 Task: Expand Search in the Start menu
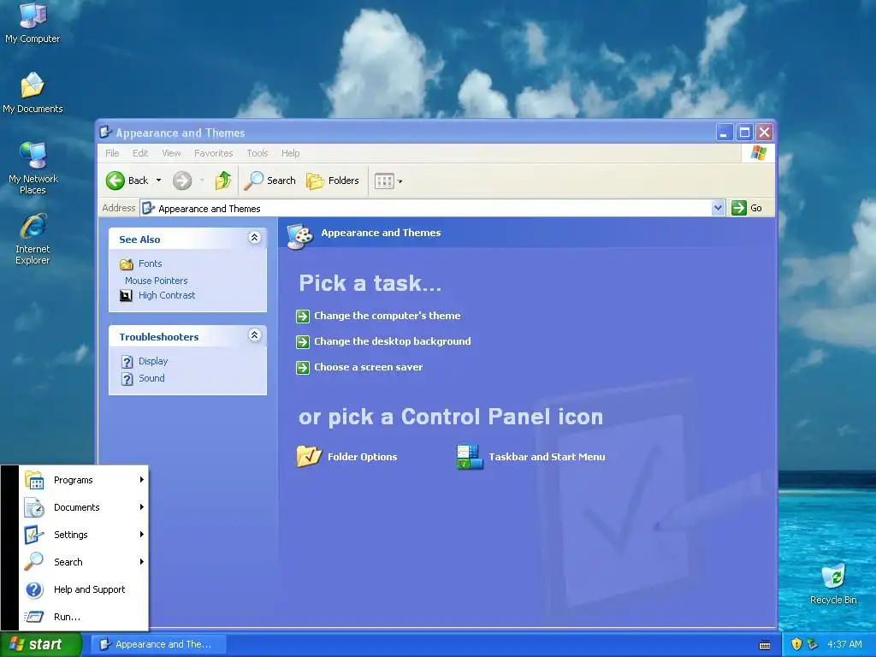tap(84, 562)
